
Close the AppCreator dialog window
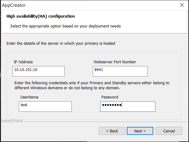182,5
